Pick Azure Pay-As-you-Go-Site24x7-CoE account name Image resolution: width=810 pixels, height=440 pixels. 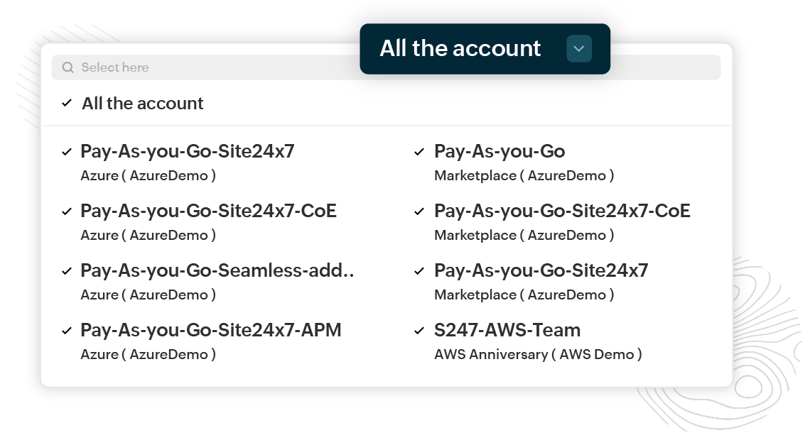pos(208,211)
